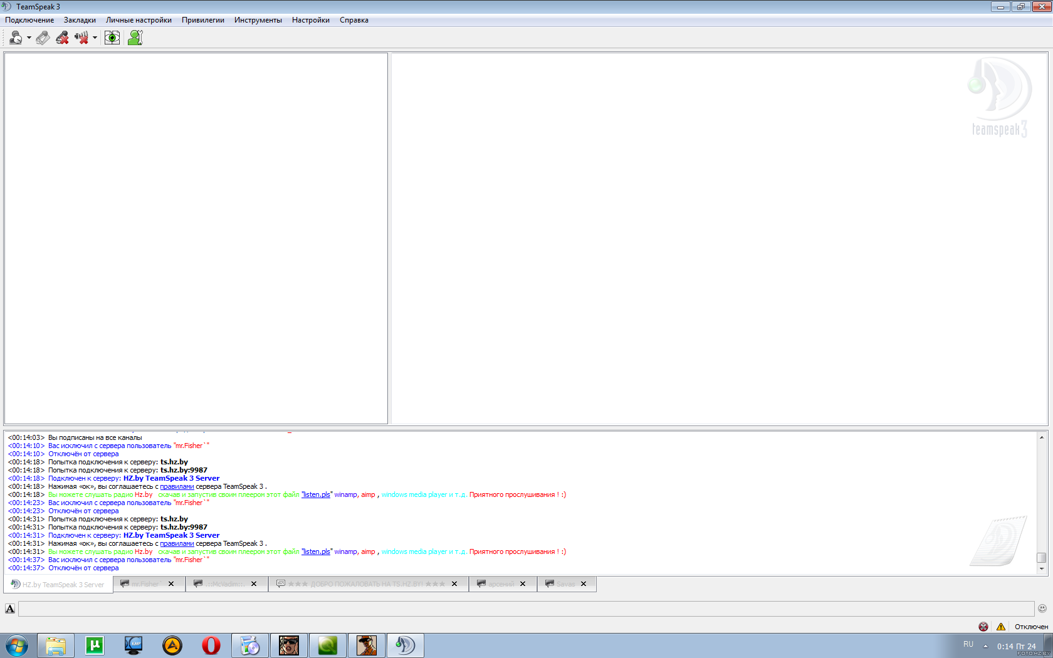
Task: Close the ДОБРО ПОЖАЛОВАТЬ channel tab
Action: click(x=454, y=584)
